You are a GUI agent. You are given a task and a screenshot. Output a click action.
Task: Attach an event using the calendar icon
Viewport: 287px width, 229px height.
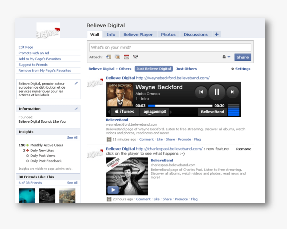point(126,57)
